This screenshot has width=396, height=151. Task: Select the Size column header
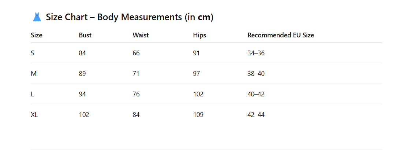point(37,35)
